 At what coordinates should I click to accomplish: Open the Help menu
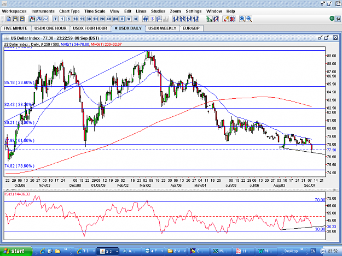pos(230,11)
